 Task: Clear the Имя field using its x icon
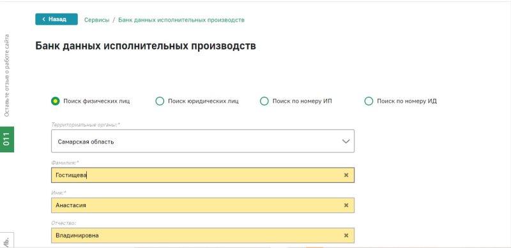[x=346, y=205]
